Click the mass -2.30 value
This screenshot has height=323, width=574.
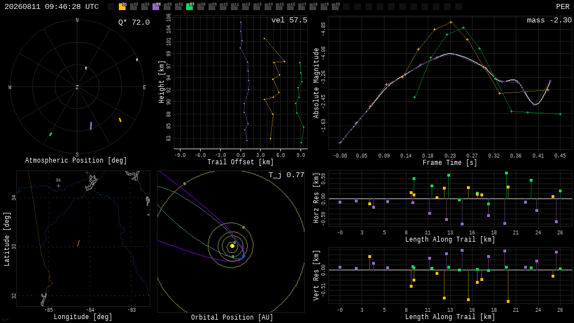coord(549,20)
